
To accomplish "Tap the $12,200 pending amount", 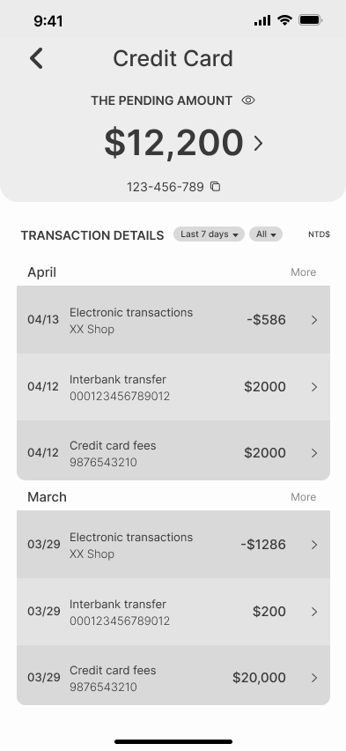I will click(x=173, y=143).
